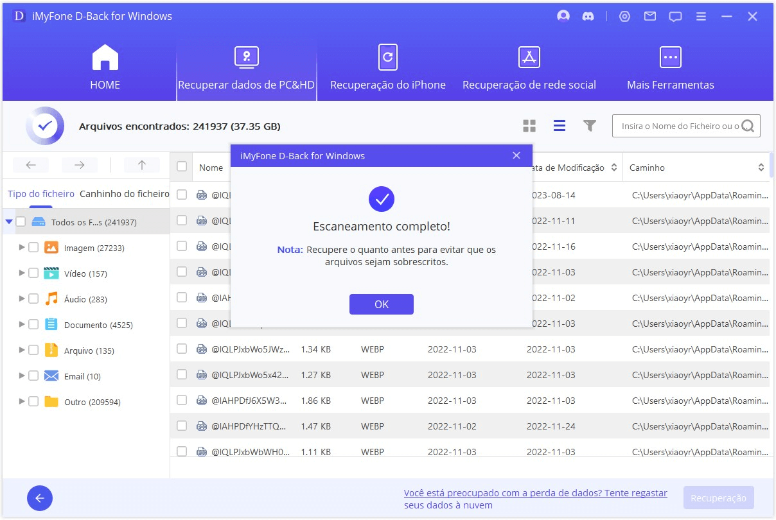Check the Vídeo (157) checkbox
Viewport: 776px width, 520px height.
coord(33,273)
